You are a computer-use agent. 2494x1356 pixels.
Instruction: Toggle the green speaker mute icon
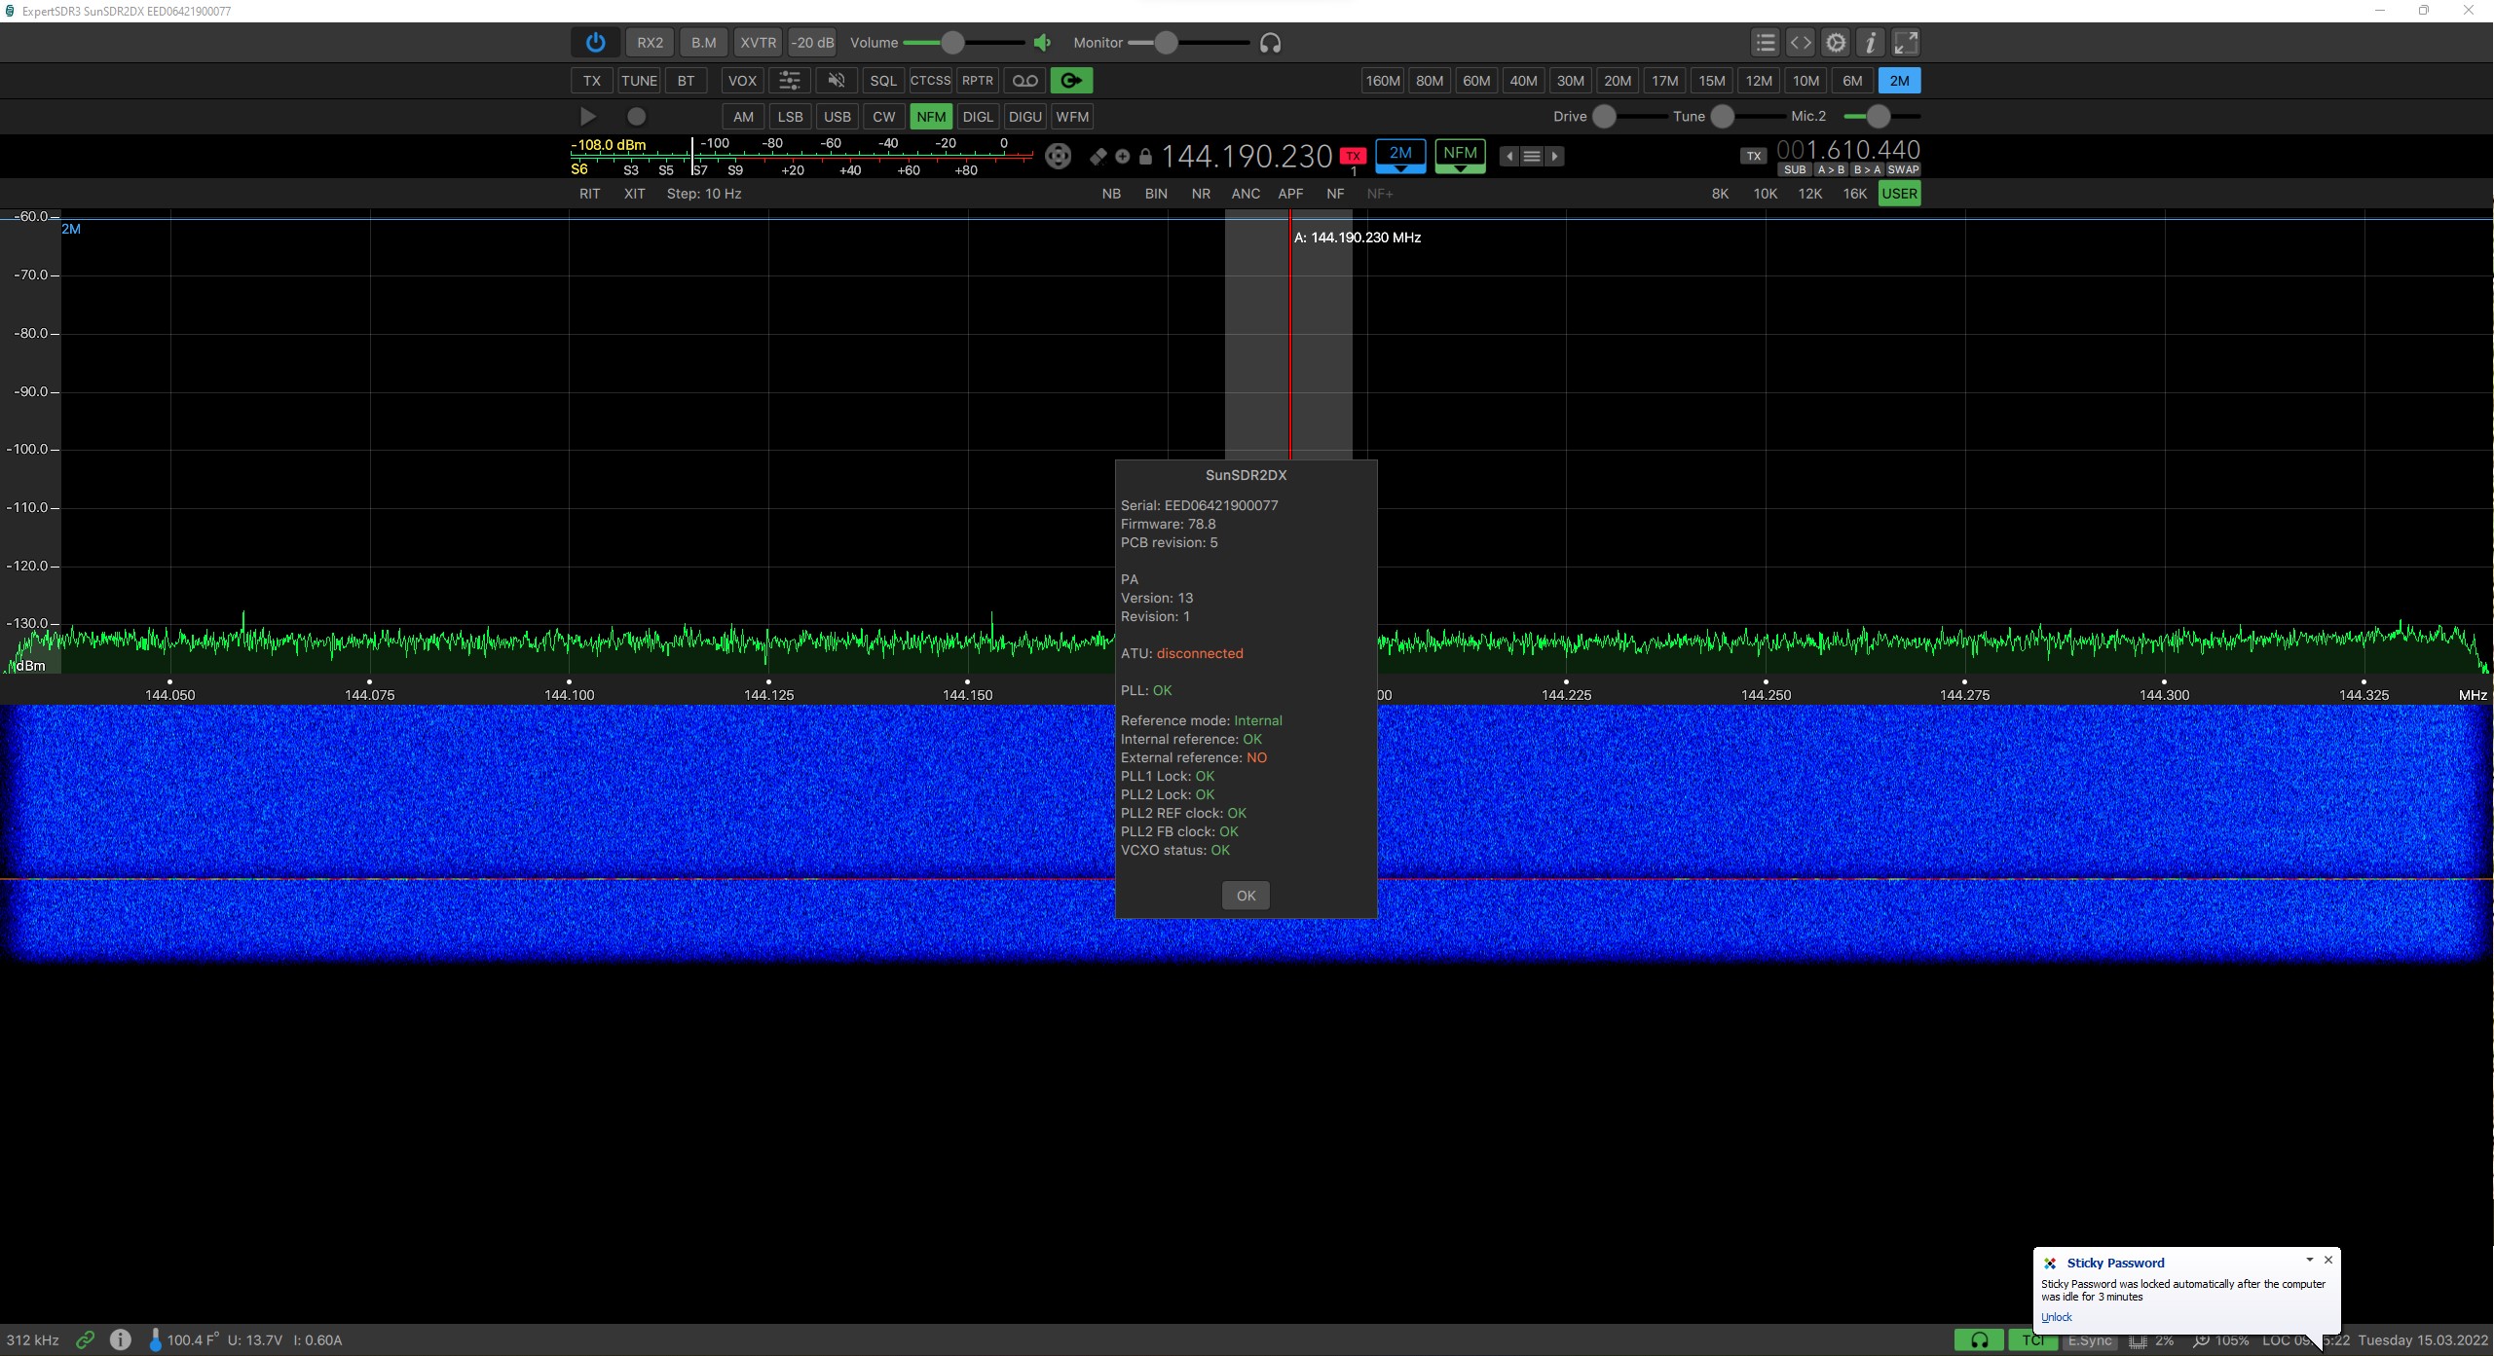point(1042,43)
